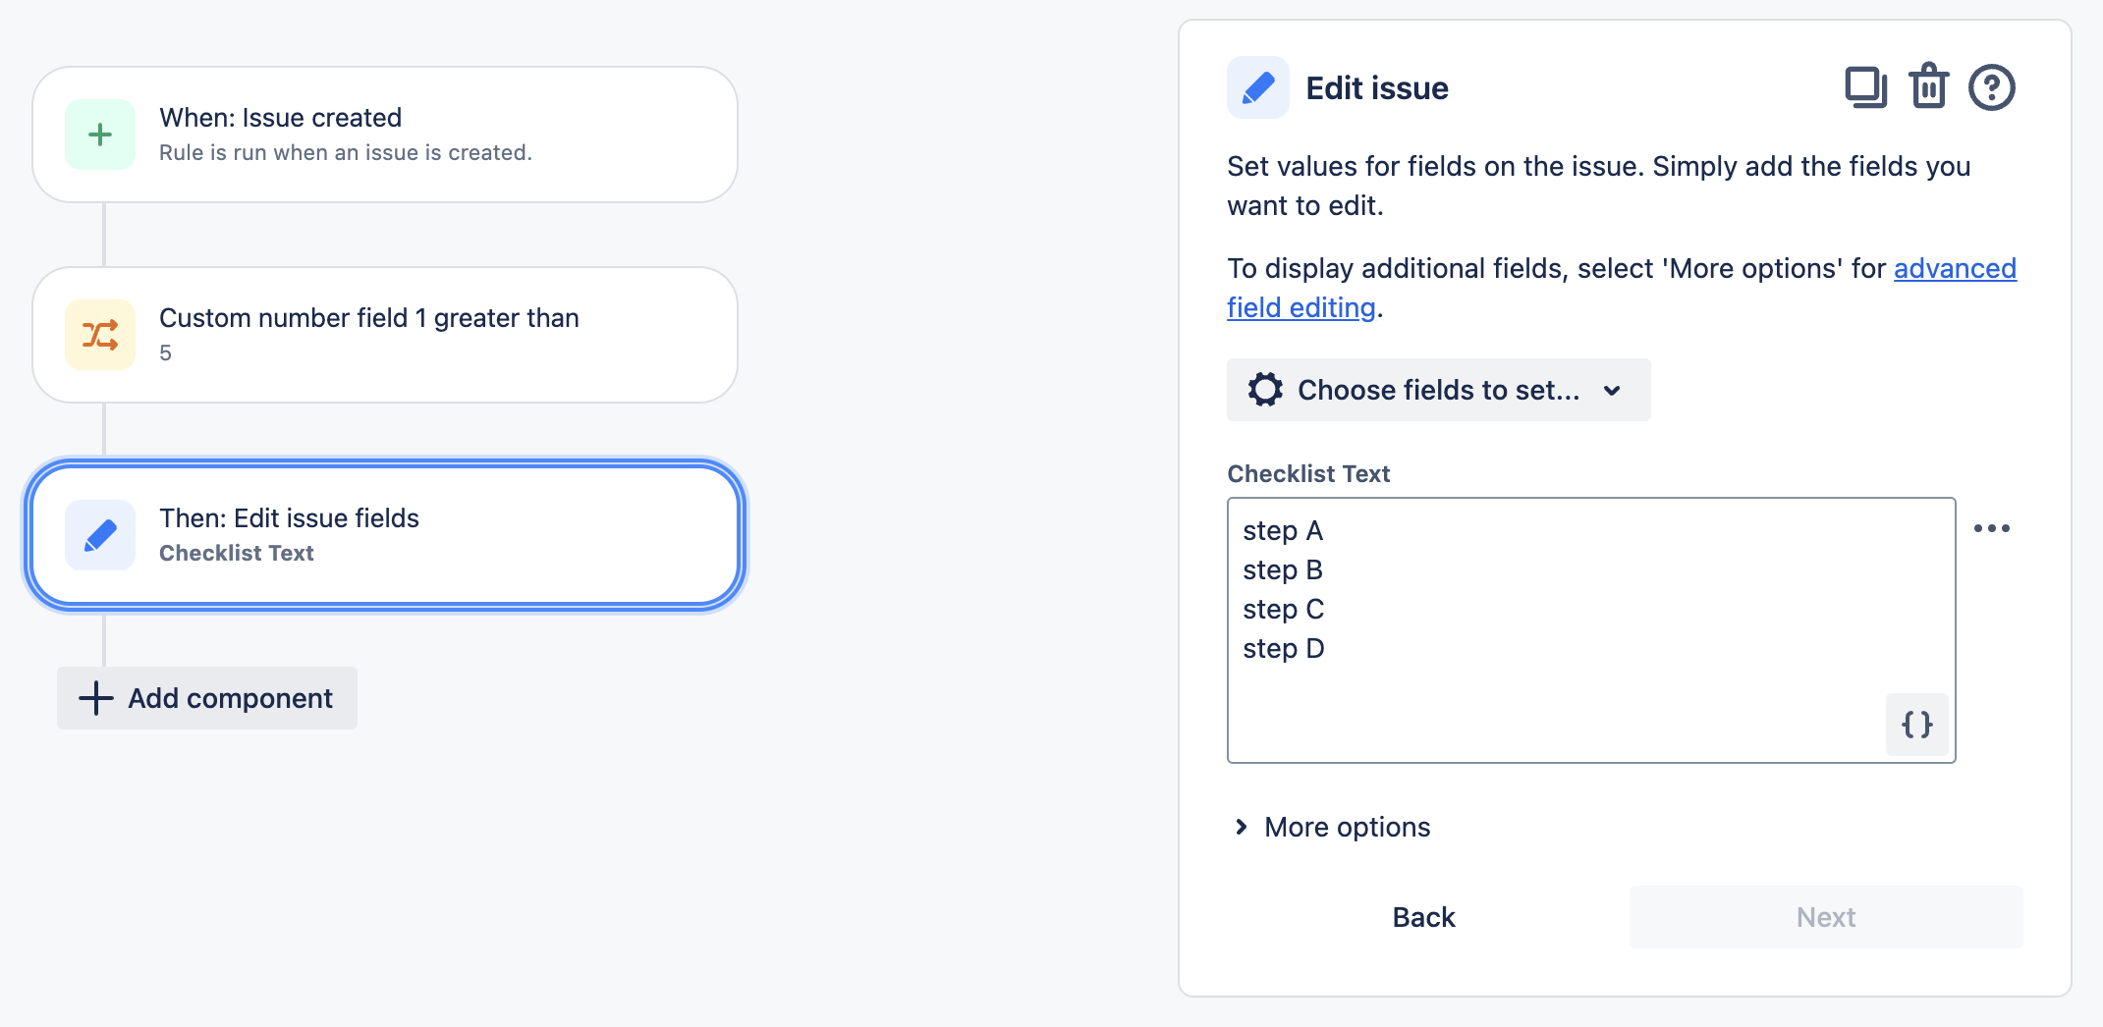Image resolution: width=2103 pixels, height=1027 pixels.
Task: Click the Next button
Action: pos(1825,916)
